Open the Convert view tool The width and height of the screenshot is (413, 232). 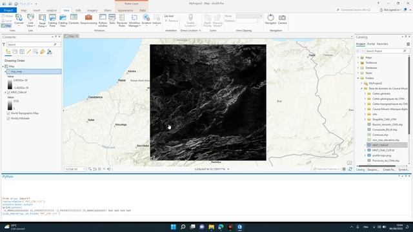[19, 20]
